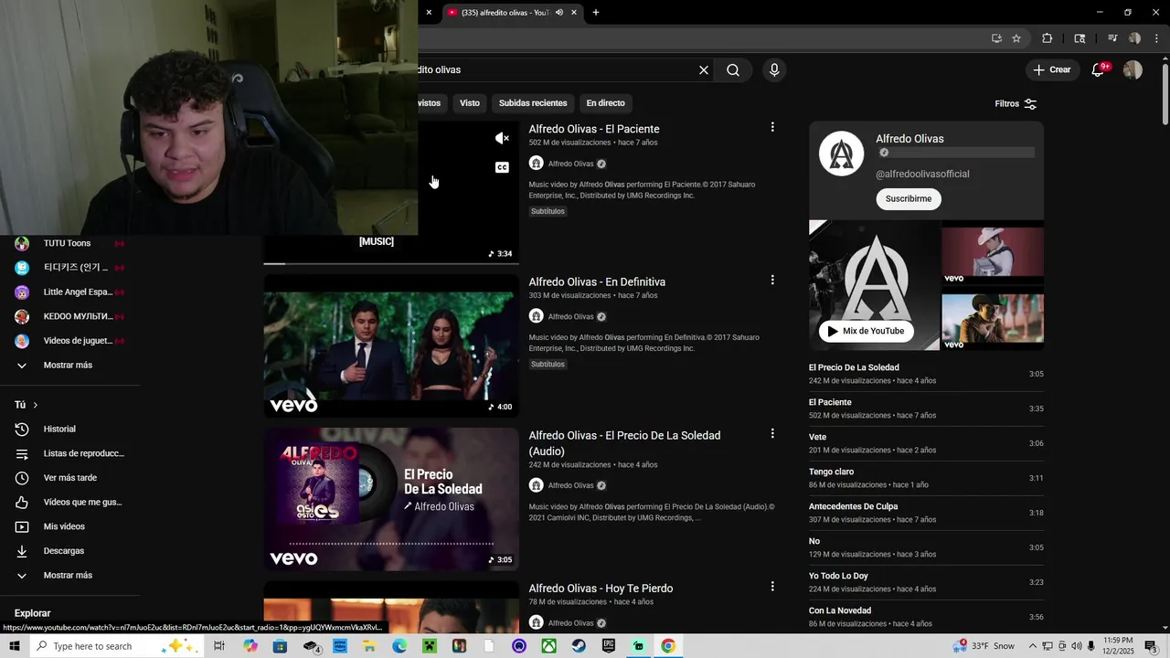Open Chrome media controls icon
This screenshot has height=658, width=1170.
1112,38
